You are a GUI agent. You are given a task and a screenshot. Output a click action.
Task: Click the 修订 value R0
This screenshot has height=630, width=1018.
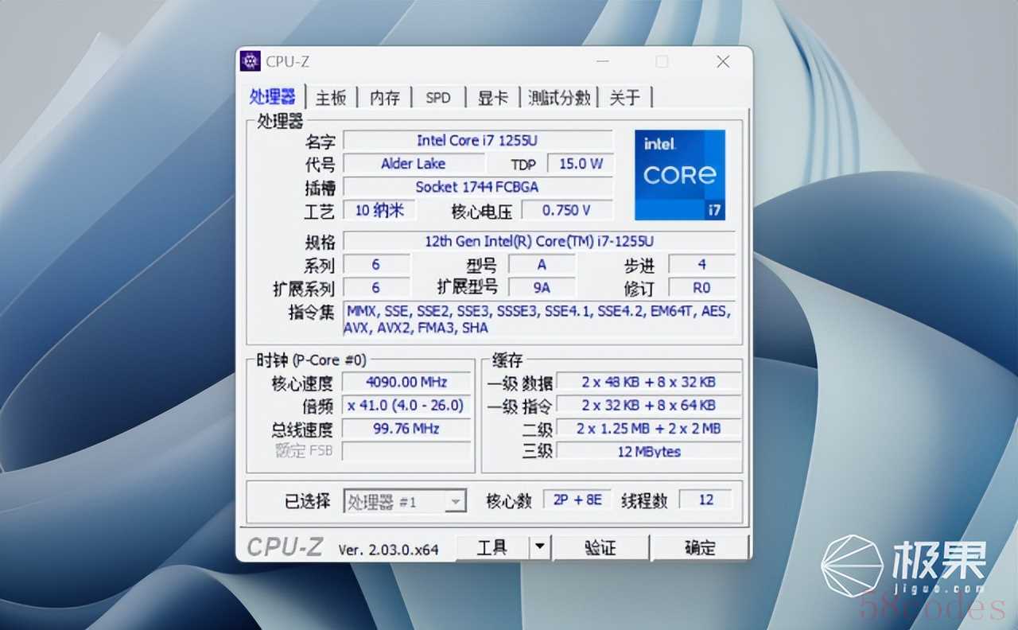702,287
